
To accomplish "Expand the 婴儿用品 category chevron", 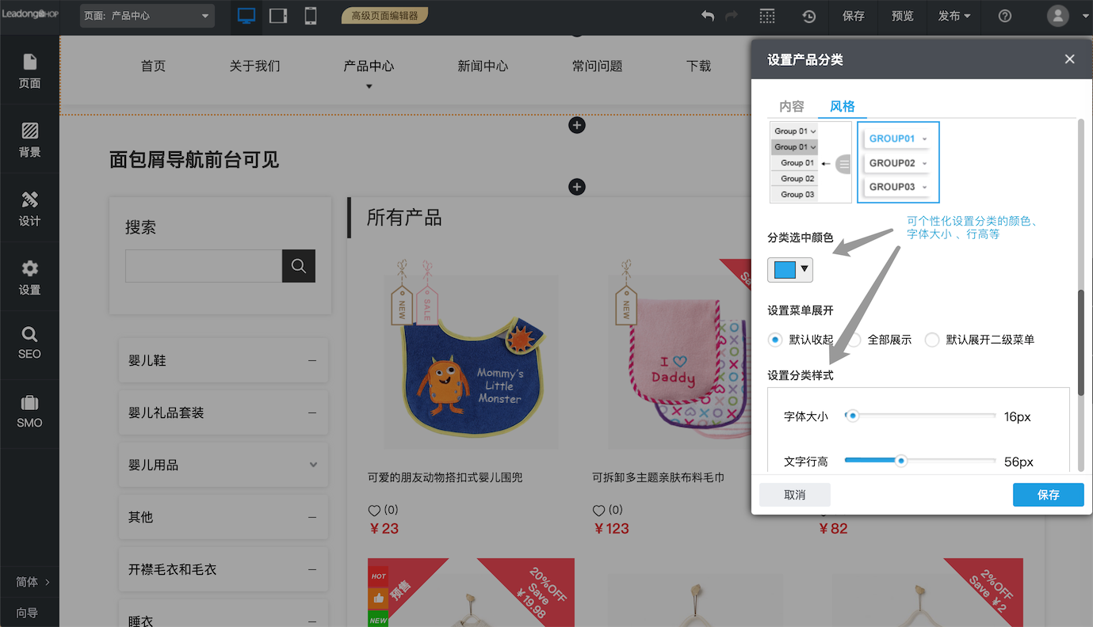I will [313, 465].
